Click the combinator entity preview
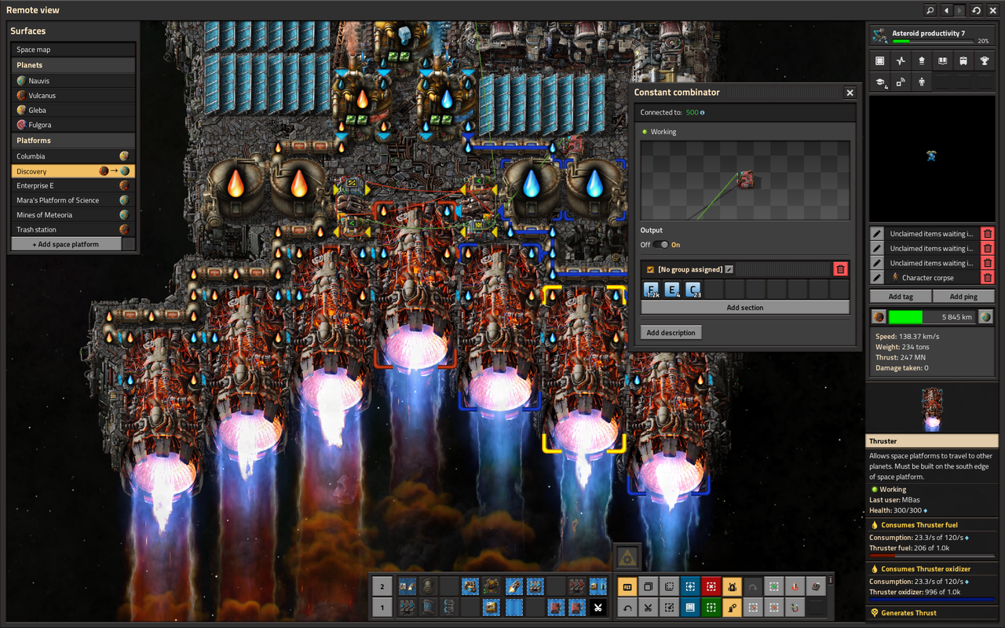 (x=745, y=181)
